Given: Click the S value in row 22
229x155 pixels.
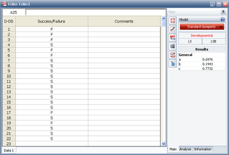Looking at the screenshot, I should (x=52, y=139).
